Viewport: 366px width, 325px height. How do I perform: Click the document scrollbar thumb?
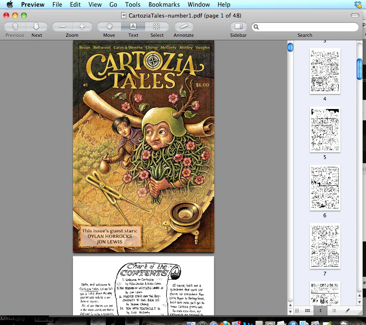[x=290, y=47]
